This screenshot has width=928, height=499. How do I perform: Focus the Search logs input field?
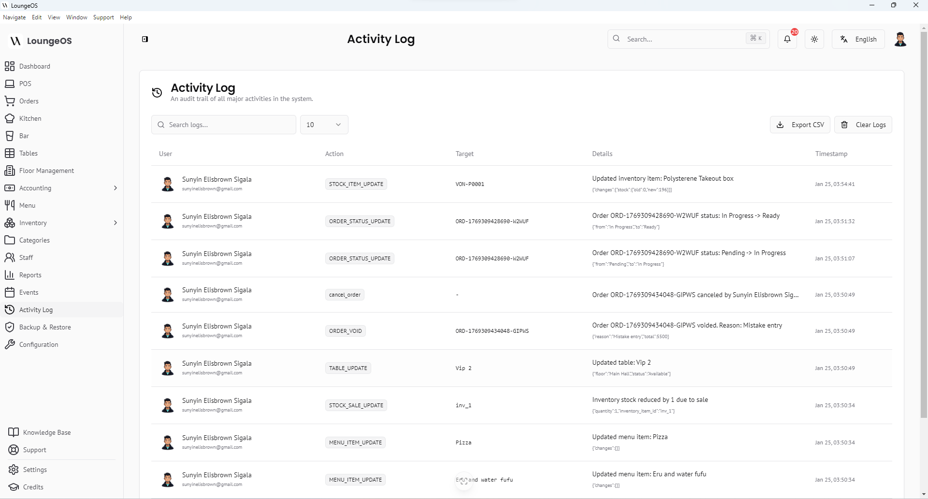point(227,125)
